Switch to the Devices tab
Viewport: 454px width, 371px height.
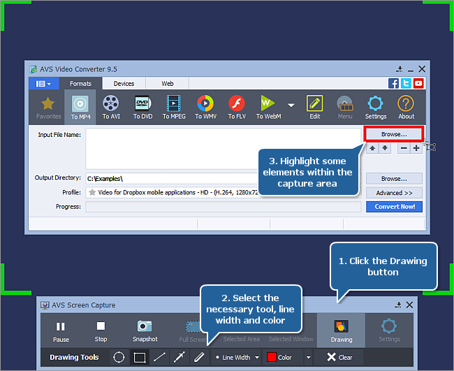click(x=124, y=84)
